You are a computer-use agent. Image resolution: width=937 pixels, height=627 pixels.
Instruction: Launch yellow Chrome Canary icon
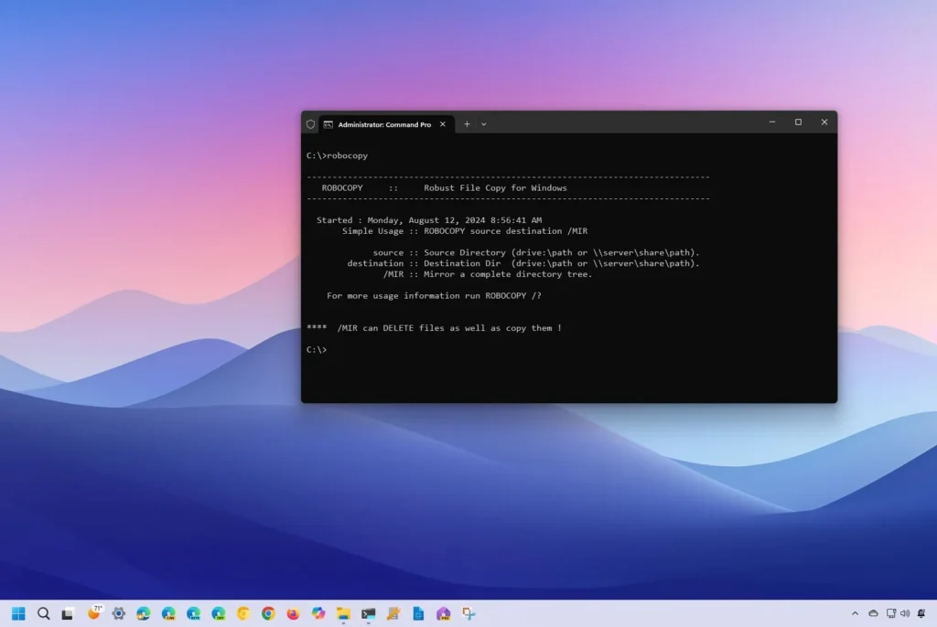click(x=243, y=613)
